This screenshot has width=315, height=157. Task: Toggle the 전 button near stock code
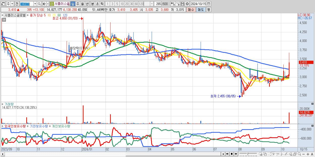pos(17,4)
